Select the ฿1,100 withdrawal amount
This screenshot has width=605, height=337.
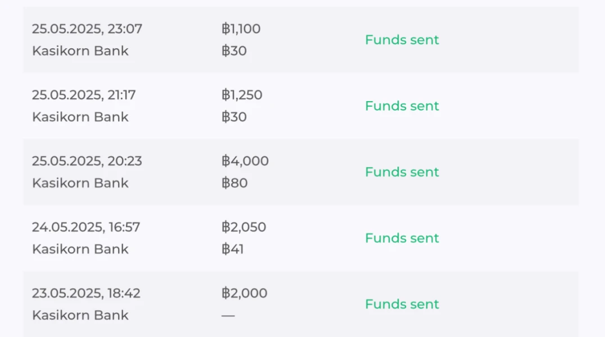[x=241, y=29]
